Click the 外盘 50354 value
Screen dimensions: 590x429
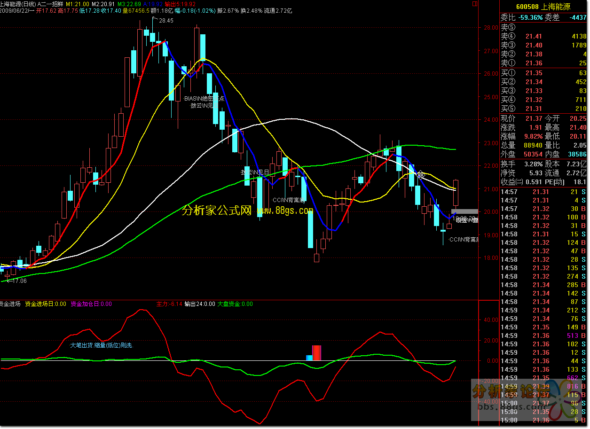click(533, 154)
